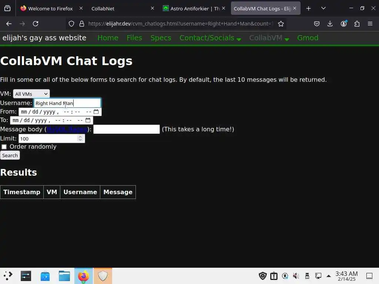Close the Astro Antiforkier tab
This screenshot has width=379, height=284.
pos(224,8)
